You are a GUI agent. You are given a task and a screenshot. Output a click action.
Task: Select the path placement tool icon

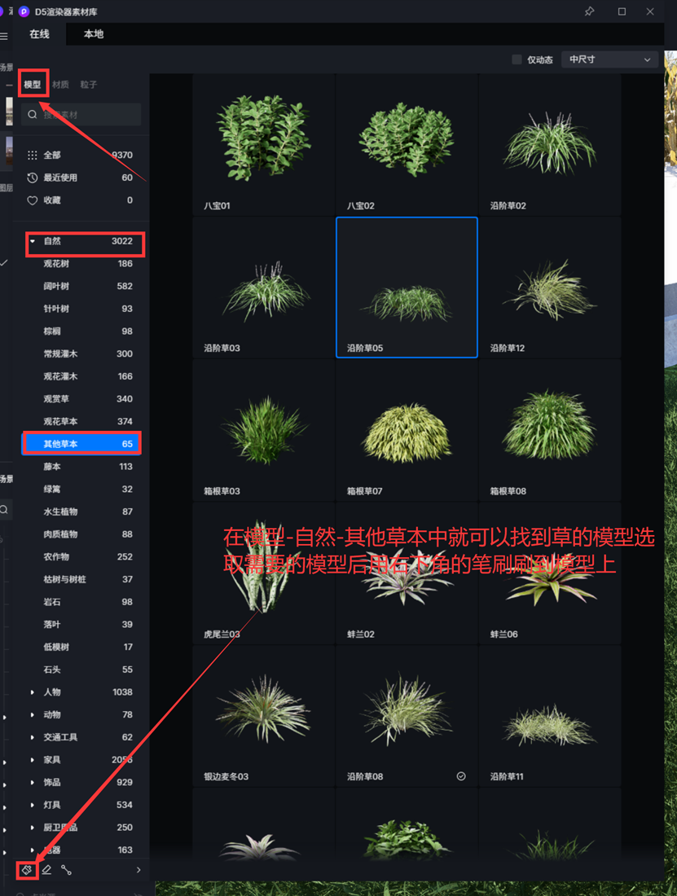66,870
